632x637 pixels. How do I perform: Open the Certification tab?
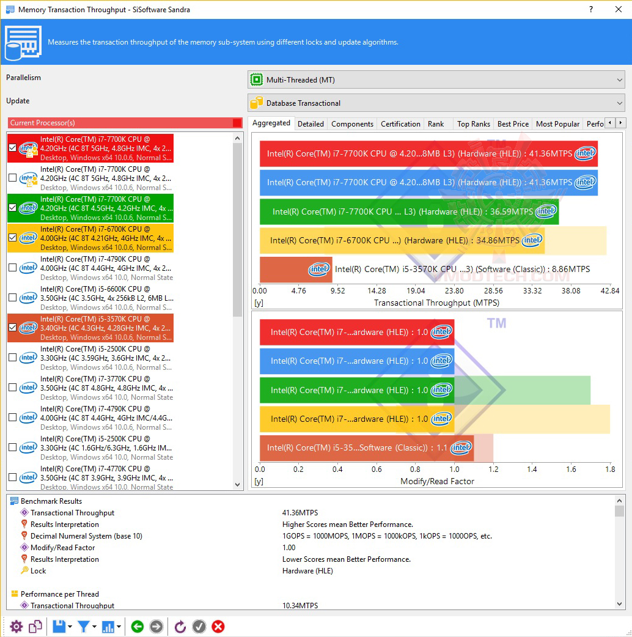pos(400,124)
